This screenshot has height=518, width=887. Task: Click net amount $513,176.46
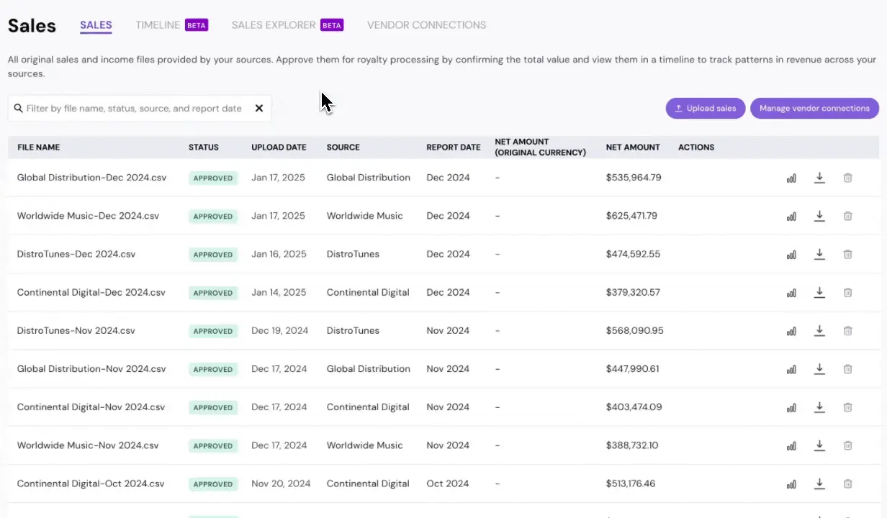pos(631,483)
